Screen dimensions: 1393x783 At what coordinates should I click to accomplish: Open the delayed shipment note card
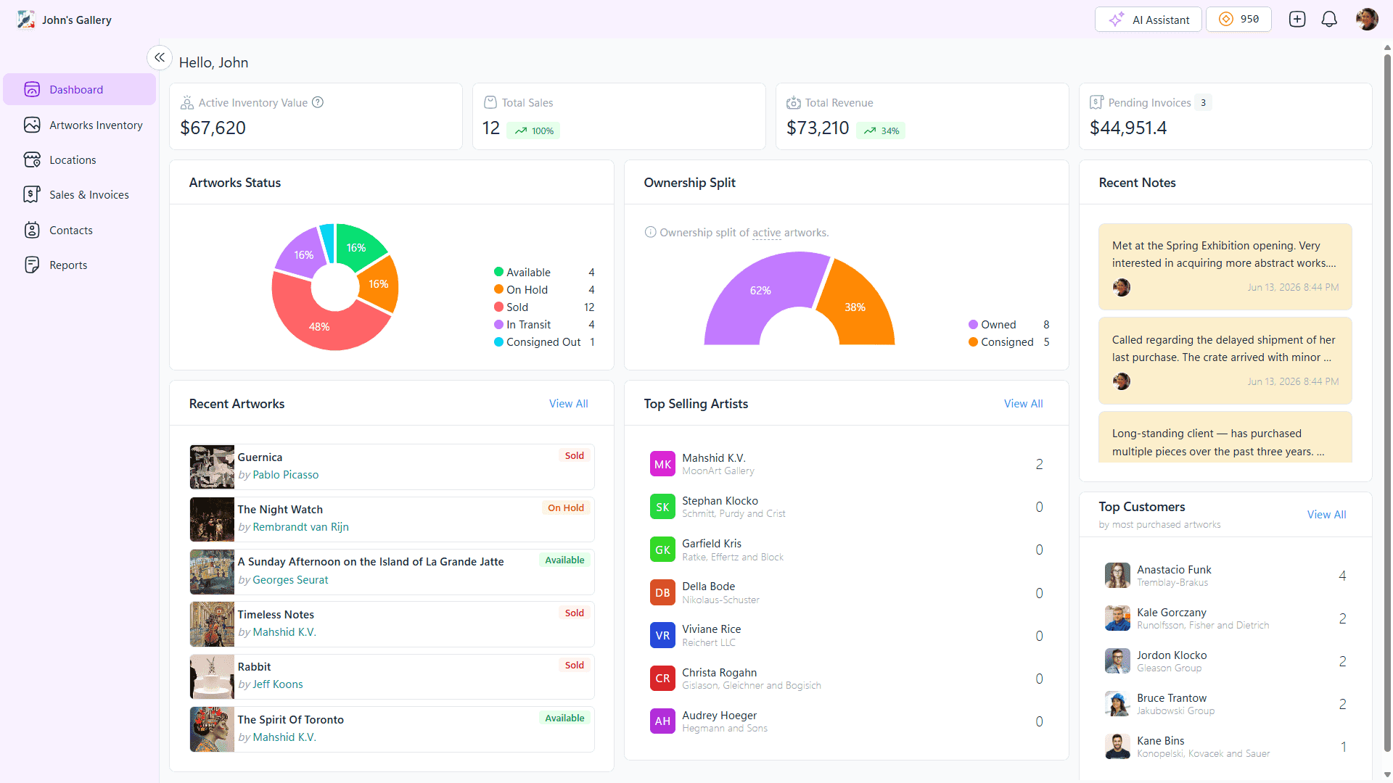(1225, 360)
